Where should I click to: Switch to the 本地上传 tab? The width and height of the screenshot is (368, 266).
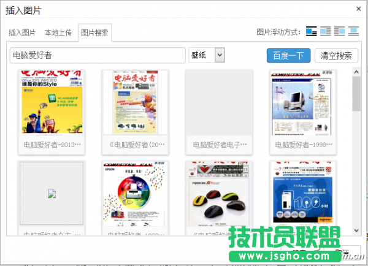[x=58, y=32]
